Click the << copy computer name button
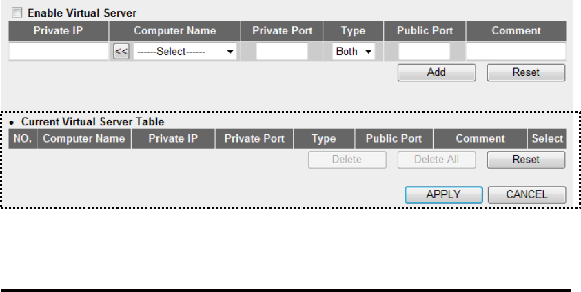The height and width of the screenshot is (292, 581). 121,52
